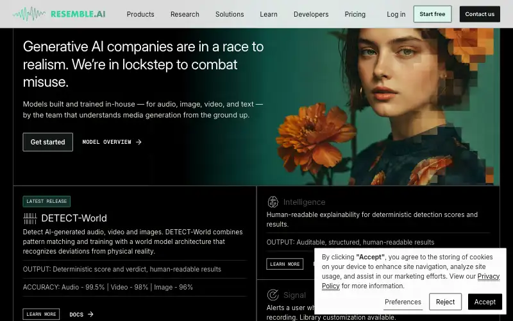Reject cookies
513x321 pixels.
tap(445, 302)
